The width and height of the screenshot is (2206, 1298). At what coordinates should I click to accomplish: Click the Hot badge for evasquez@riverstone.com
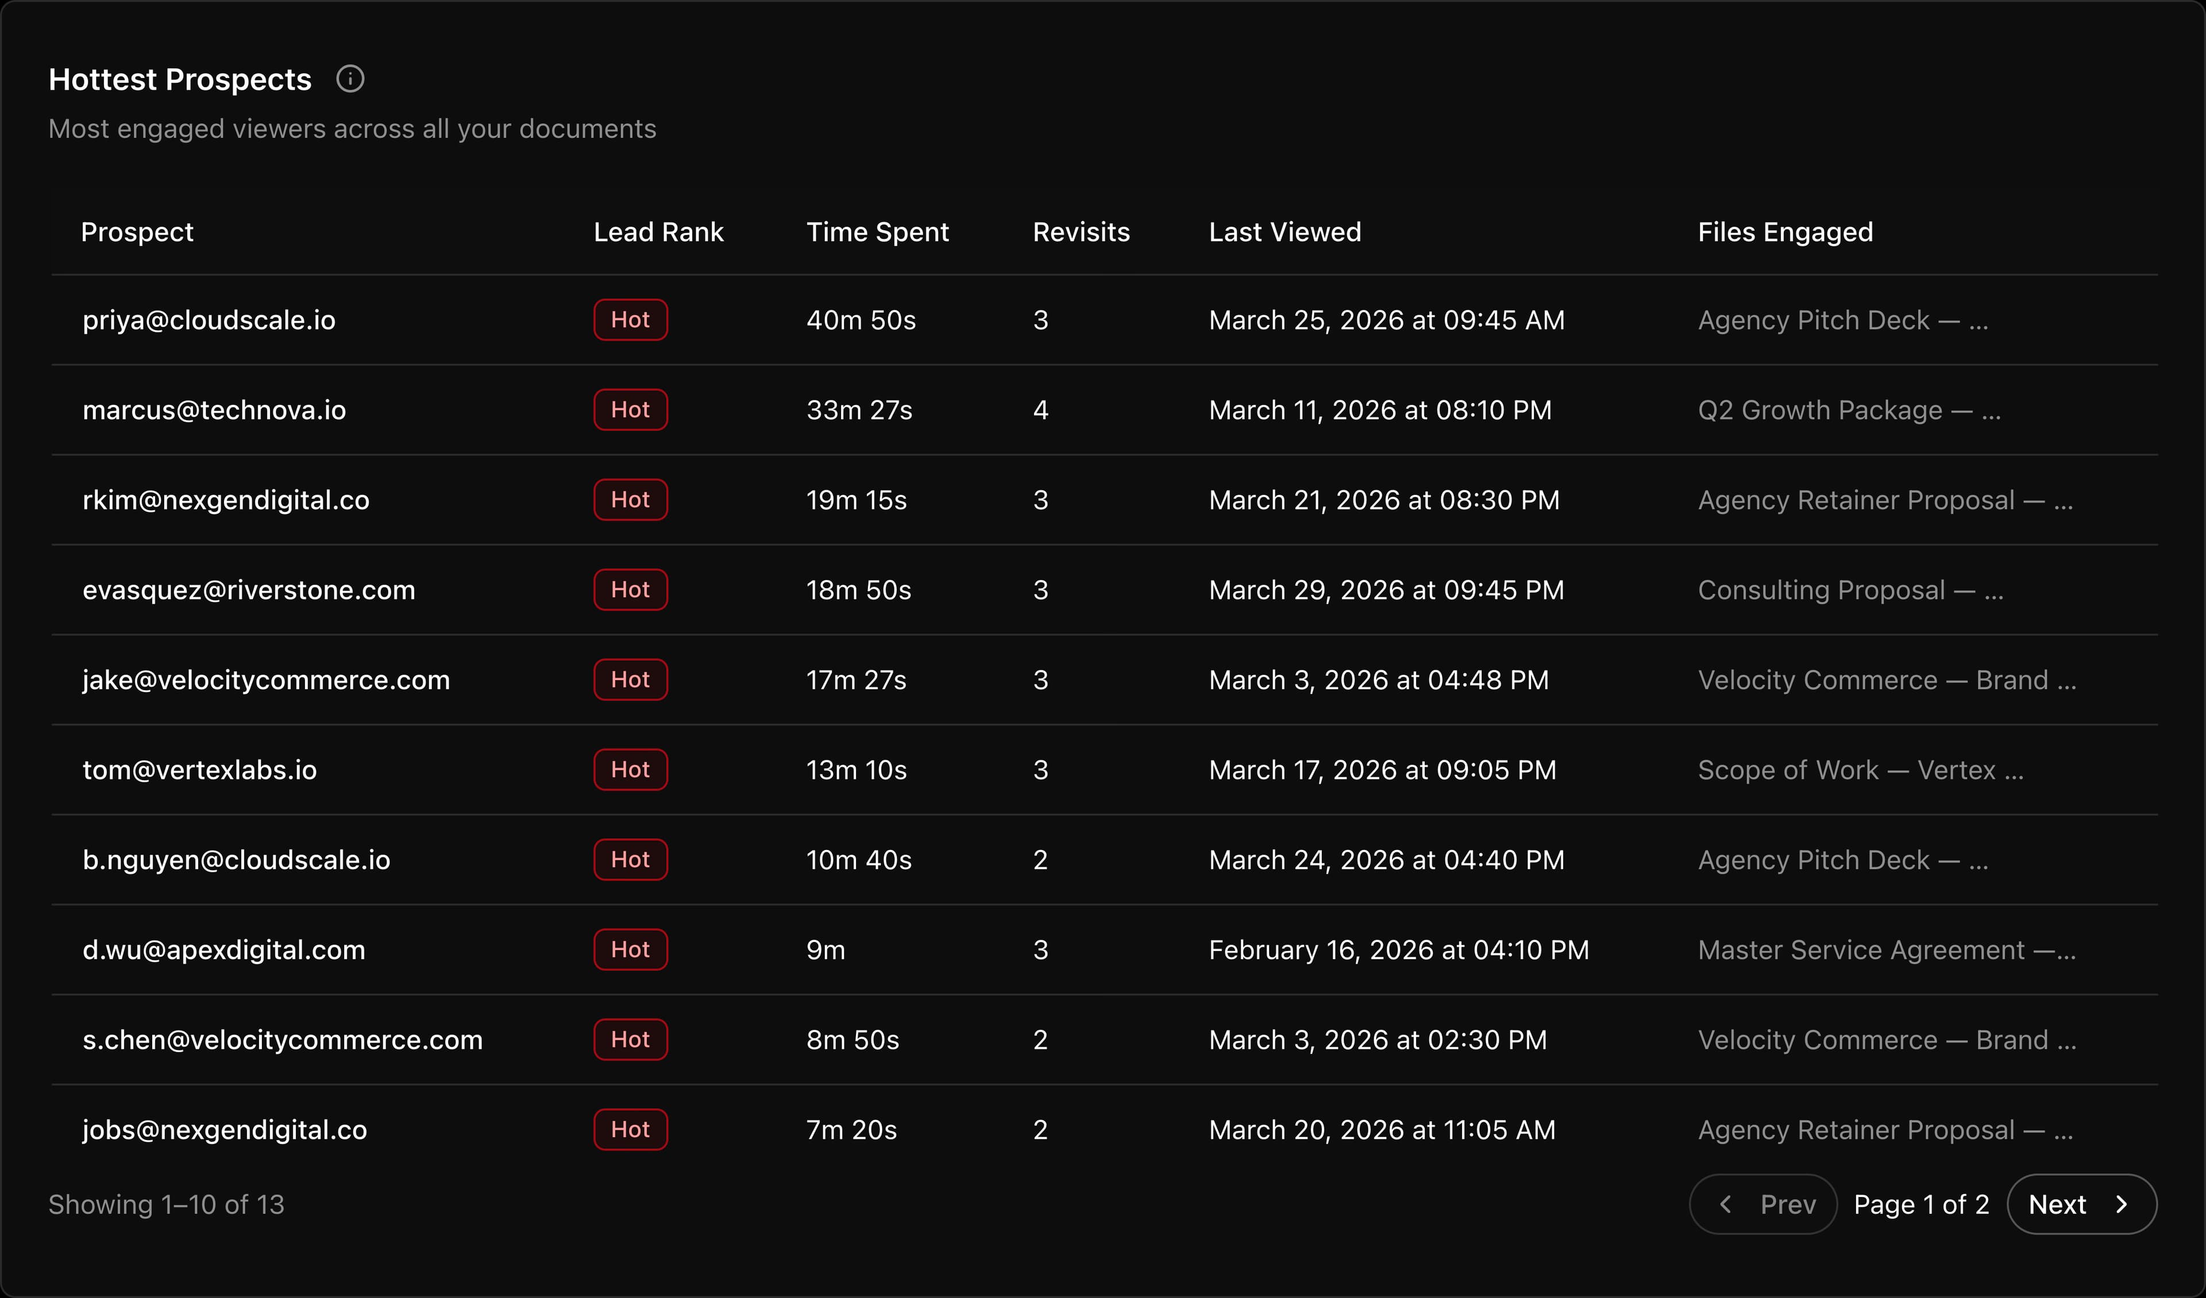[630, 590]
